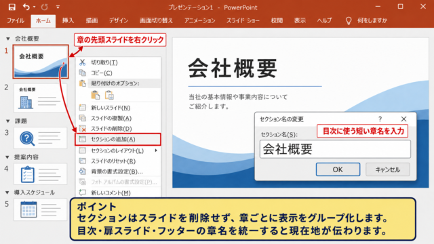Click the lightbulb Tell Me icon
The width and height of the screenshot is (434, 244).
pyautogui.click(x=349, y=21)
